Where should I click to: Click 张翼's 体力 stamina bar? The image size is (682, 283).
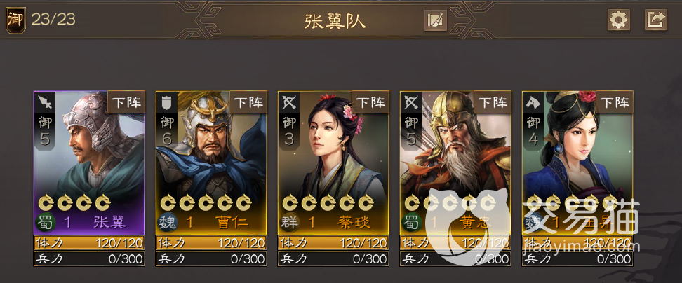tap(89, 242)
